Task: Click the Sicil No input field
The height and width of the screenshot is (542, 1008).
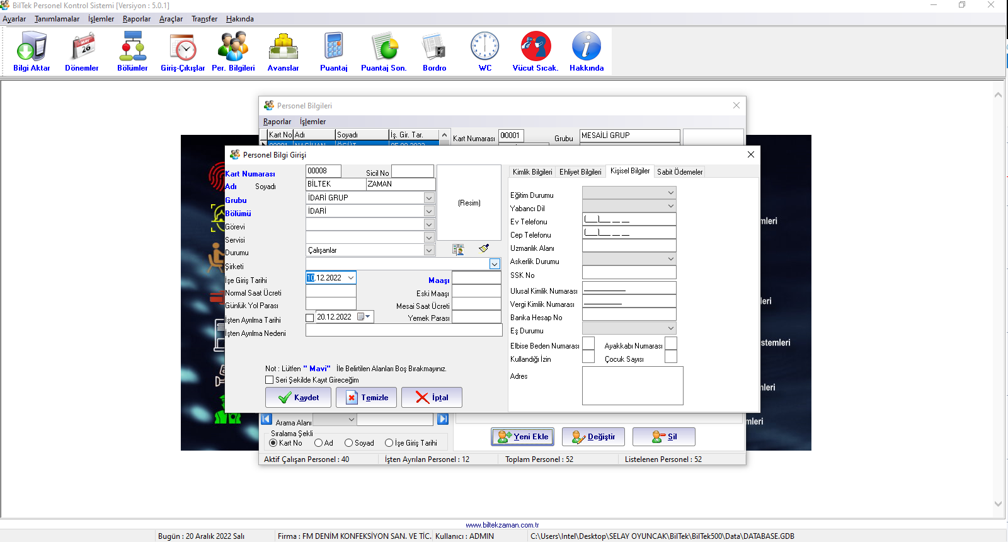Action: (x=413, y=171)
